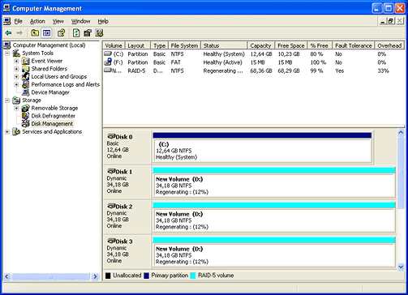Click disk view scrollbar down arrow
The image size is (408, 295).
pyautogui.click(x=401, y=267)
